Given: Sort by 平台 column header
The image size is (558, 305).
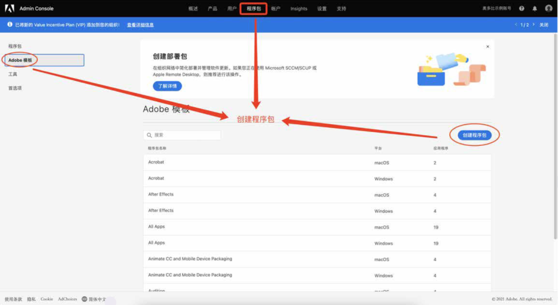Looking at the screenshot, I should [x=378, y=148].
